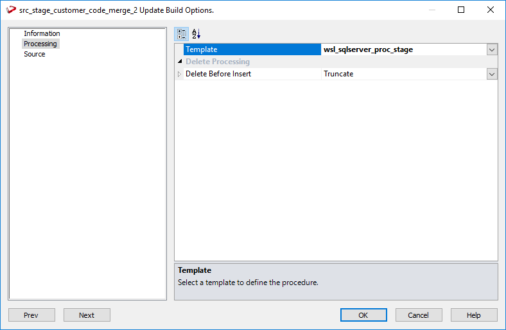Screen dimensions: 506x330
Task: Open the Delete Before Insert dropdown
Action: point(492,74)
